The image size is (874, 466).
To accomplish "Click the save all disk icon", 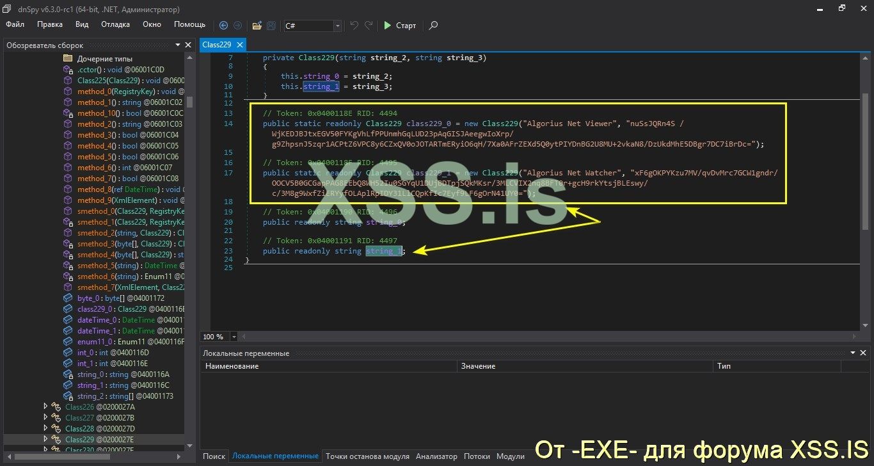I will (x=271, y=26).
